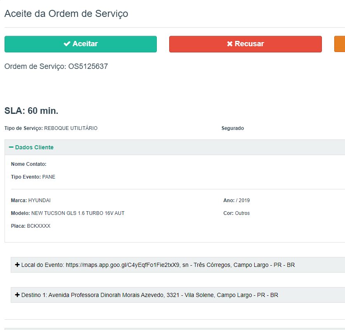Click the minus icon beside Dados Cliente

click(11, 147)
